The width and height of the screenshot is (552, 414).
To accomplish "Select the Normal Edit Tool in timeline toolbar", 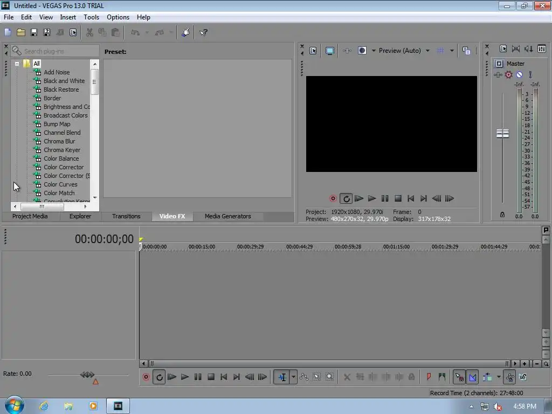I will [281, 377].
